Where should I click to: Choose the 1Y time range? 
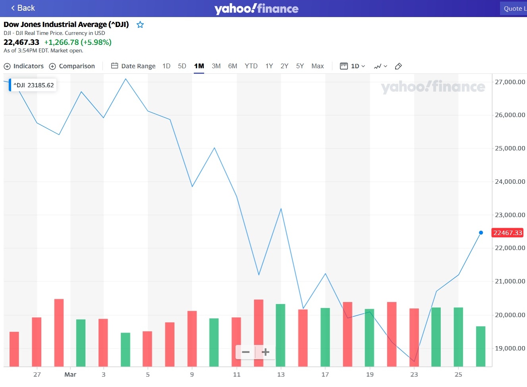click(269, 66)
